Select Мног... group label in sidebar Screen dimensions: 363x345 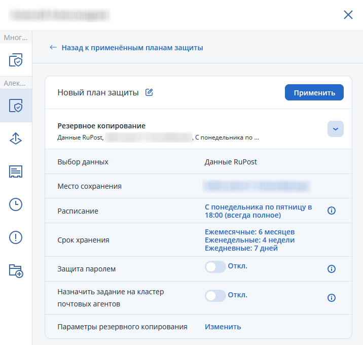click(x=16, y=38)
